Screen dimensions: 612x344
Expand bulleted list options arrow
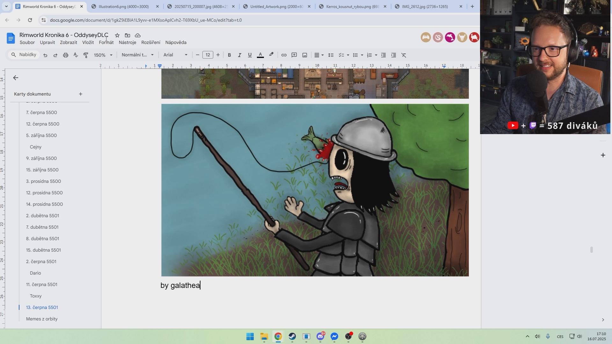362,55
